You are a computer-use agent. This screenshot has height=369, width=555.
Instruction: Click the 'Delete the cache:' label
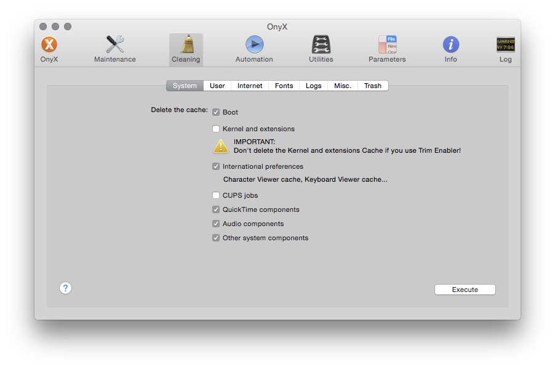(179, 110)
